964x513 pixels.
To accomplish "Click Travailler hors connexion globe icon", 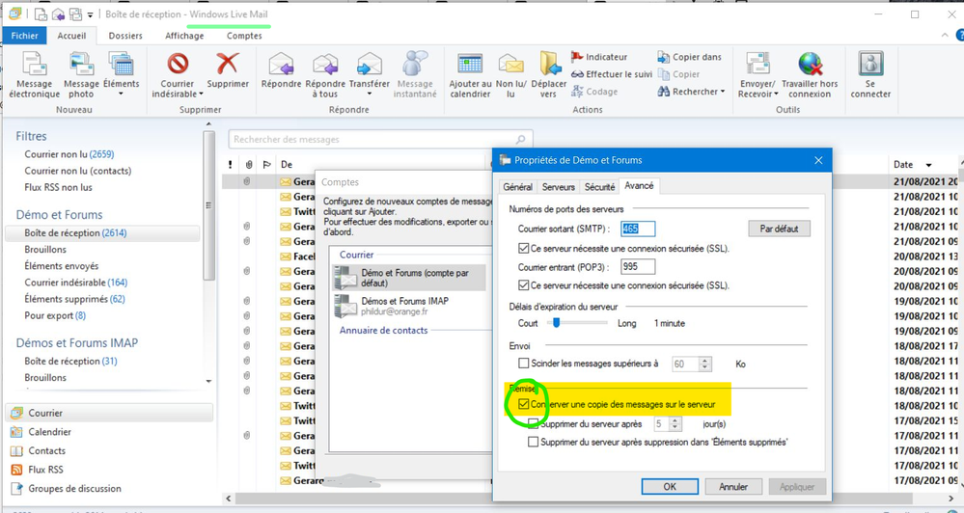I will coord(810,65).
